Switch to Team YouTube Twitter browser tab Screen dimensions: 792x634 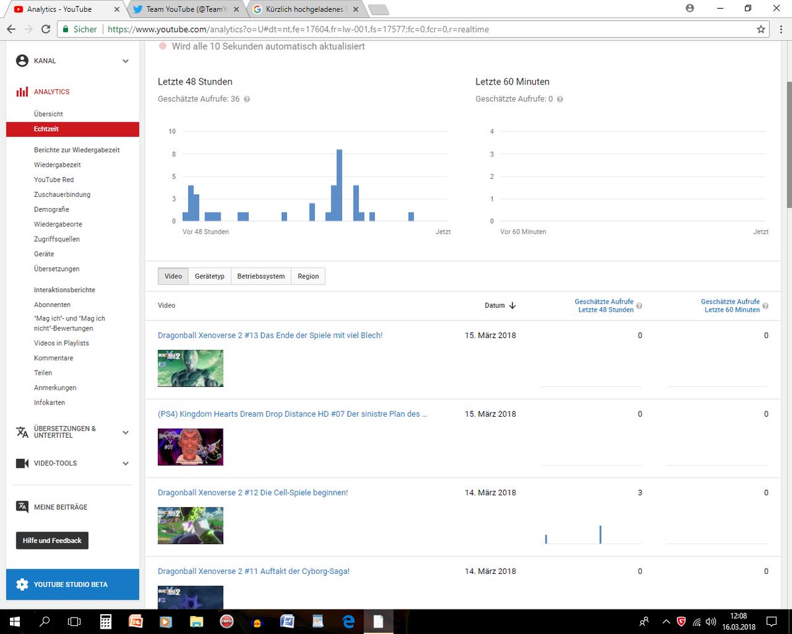[x=185, y=9]
